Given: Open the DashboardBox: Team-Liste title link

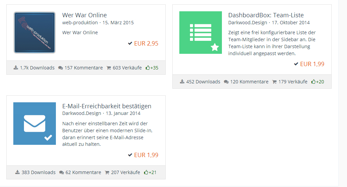Looking at the screenshot, I should coord(266,15).
